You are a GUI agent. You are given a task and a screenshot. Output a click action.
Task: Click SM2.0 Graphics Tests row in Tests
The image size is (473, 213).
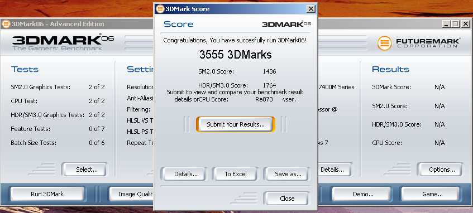[x=58, y=87]
